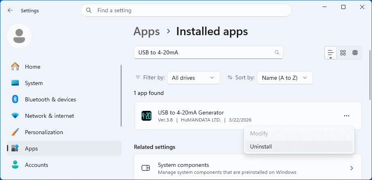This screenshot has height=180, width=372.
Task: Open the more options menu for the USB to 4-20mA Generator
Action: [347, 116]
